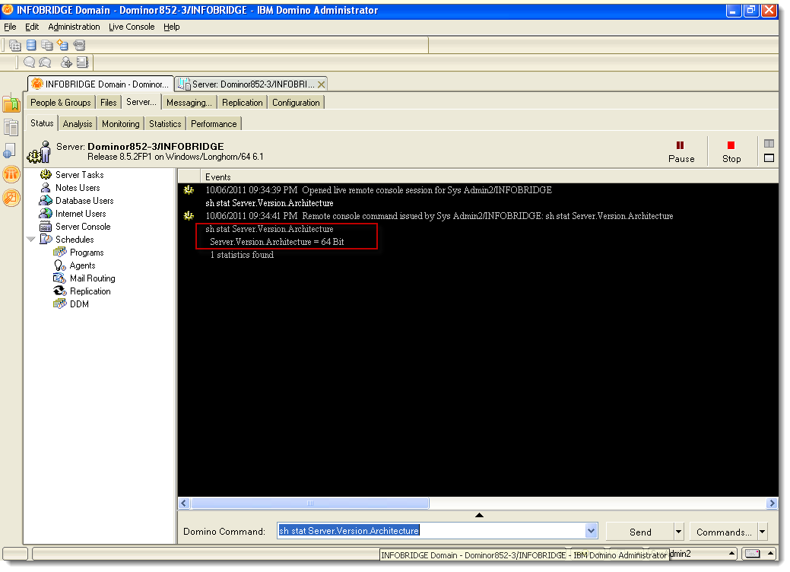
Task: Open the Domino Command history dropdown
Action: (x=591, y=531)
